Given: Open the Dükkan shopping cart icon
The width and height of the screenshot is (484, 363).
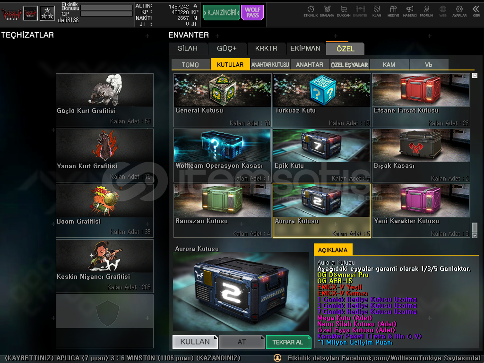Looking at the screenshot, I should 344,11.
